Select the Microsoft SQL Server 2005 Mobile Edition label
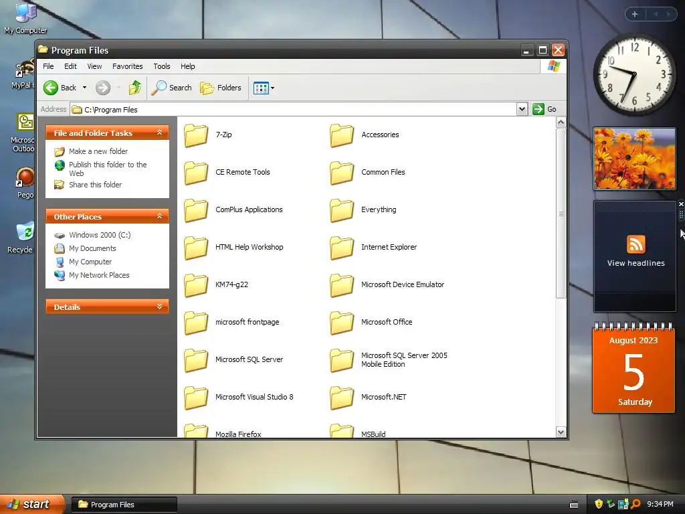 click(x=404, y=360)
